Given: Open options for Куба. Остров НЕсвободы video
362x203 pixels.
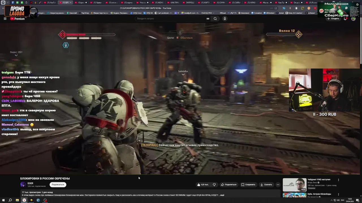Looking at the screenshot, I should pos(338,194).
